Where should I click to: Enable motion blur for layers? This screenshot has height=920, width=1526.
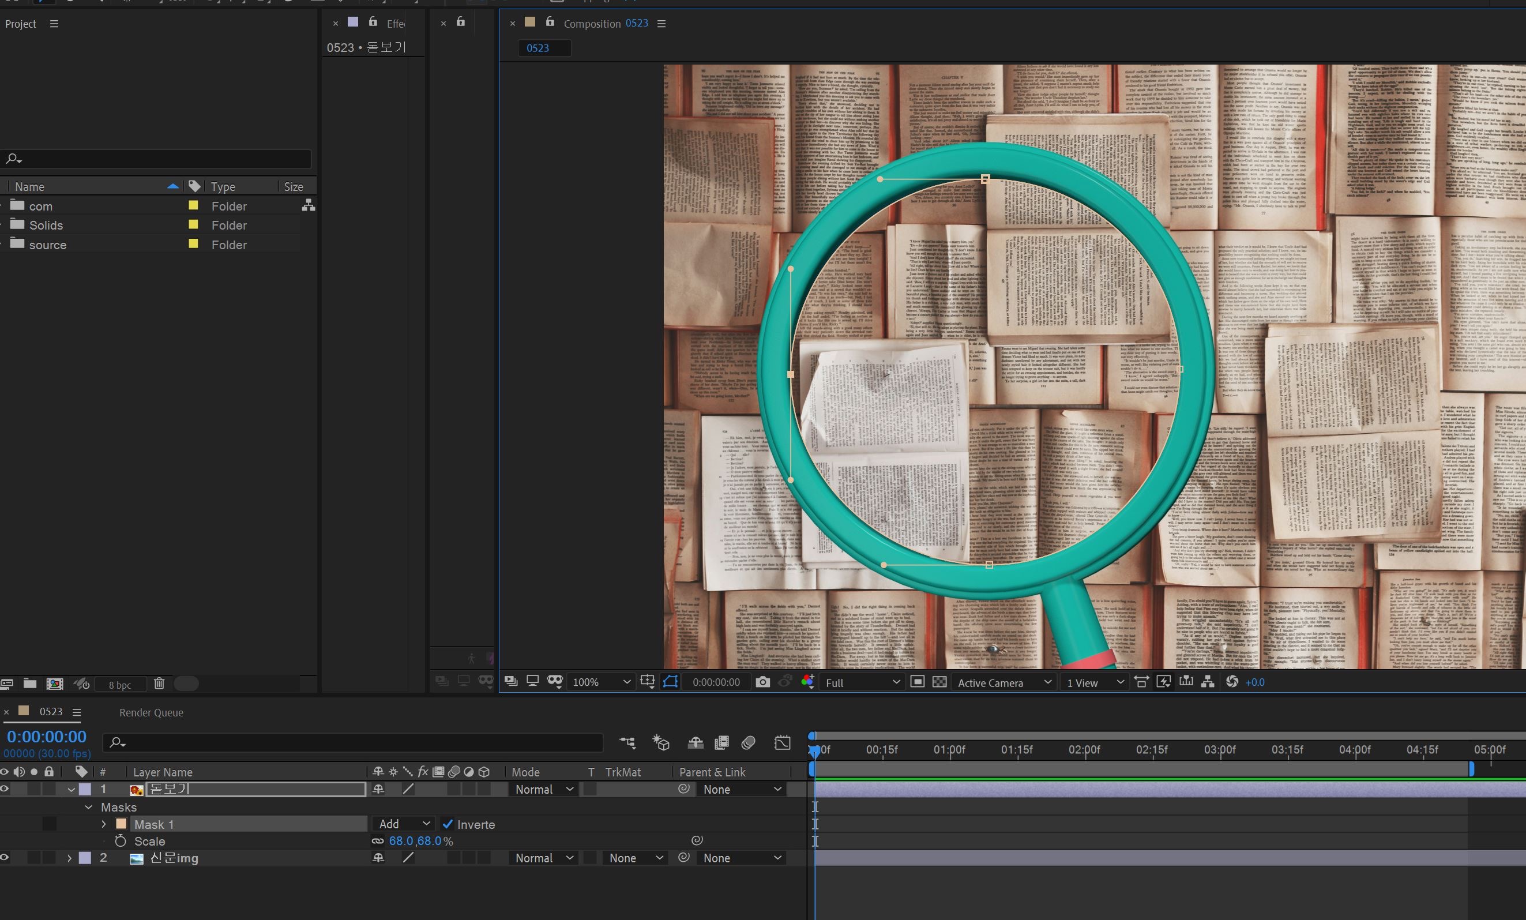pos(748,742)
